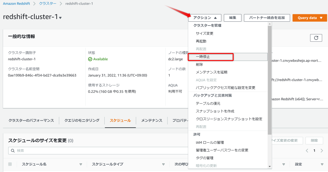Image resolution: width=328 pixels, height=172 pixels.
Task: Click the search magnifier icon
Action: pyautogui.click(x=12, y=151)
